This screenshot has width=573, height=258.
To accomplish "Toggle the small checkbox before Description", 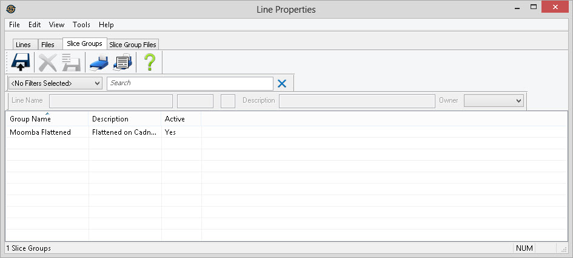I will [x=228, y=101].
